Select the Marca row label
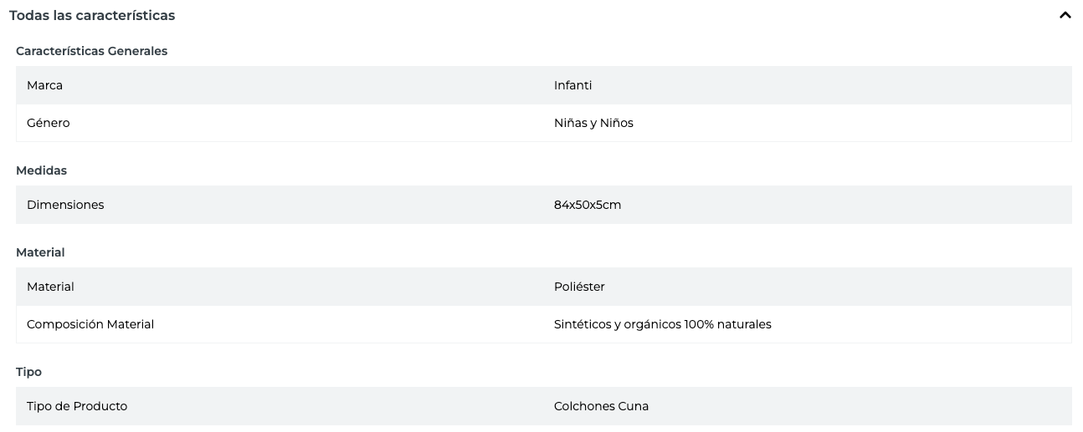The image size is (1083, 432). [44, 85]
